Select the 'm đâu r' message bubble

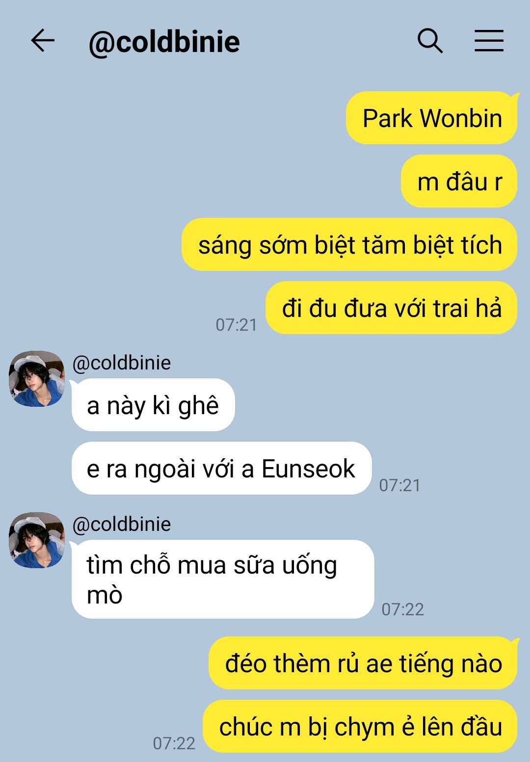(459, 182)
